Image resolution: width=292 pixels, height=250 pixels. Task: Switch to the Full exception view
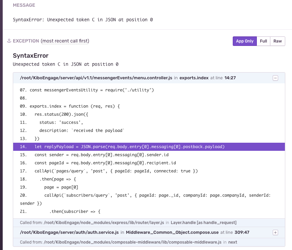tap(264, 41)
